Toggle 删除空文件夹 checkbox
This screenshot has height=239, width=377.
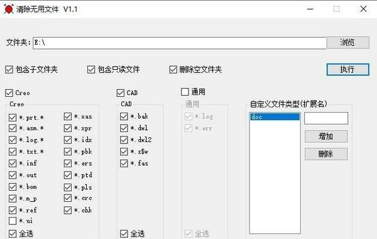(173, 70)
